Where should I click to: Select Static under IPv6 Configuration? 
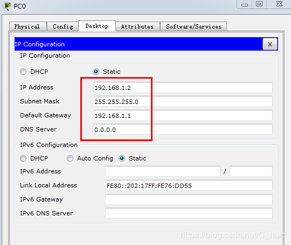(x=122, y=158)
